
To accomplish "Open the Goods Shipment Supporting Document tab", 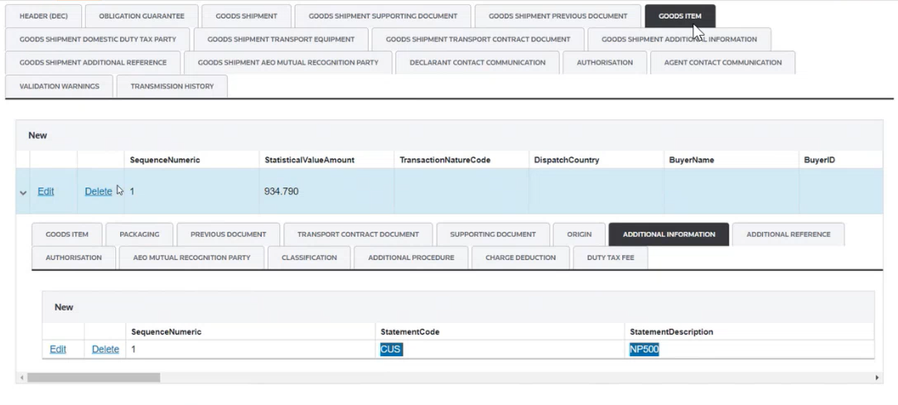I will point(383,16).
